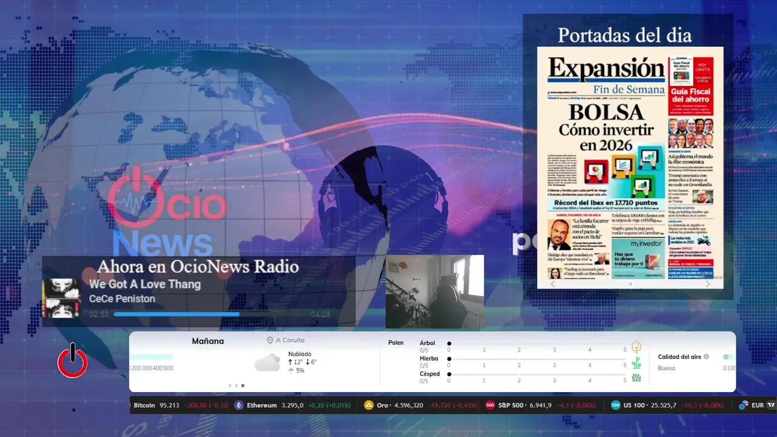Click the EUR currency flag icon
The height and width of the screenshot is (437, 777).
tap(743, 405)
